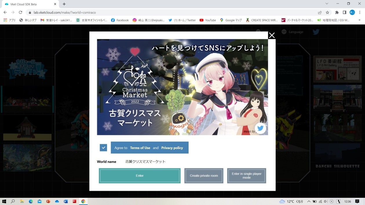Open the Chrome three-dot menu
The width and height of the screenshot is (365, 205).
[x=359, y=12]
